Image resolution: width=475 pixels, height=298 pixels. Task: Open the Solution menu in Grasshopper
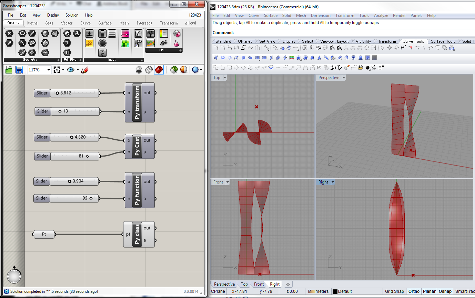pos(72,15)
